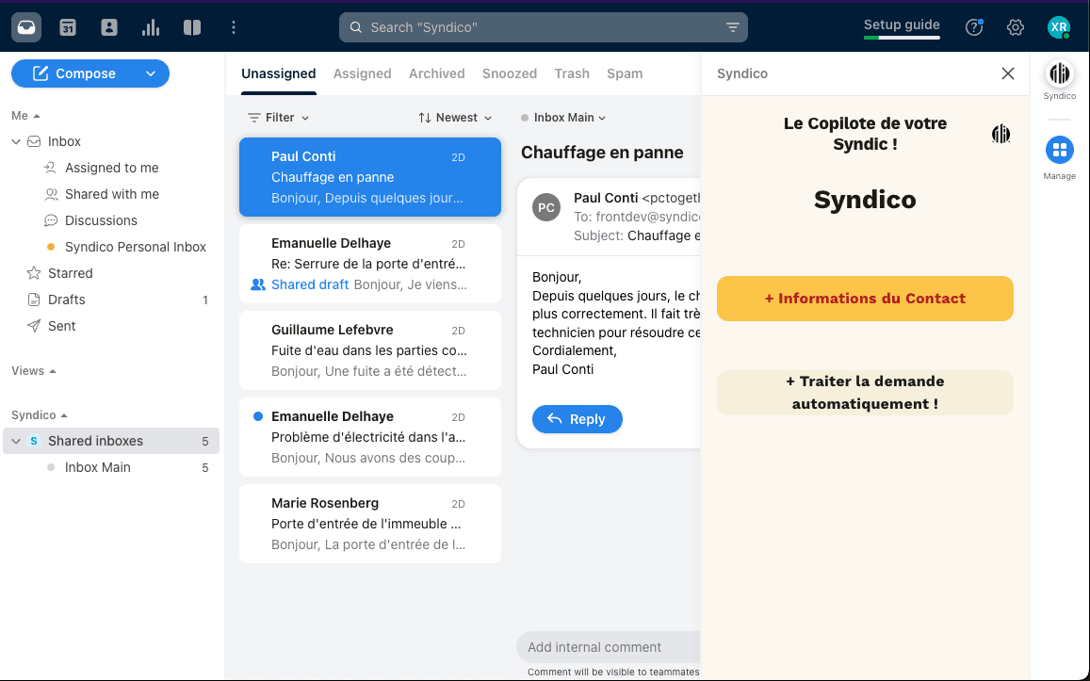Open the help question mark icon
This screenshot has width=1090, height=681.
click(973, 27)
